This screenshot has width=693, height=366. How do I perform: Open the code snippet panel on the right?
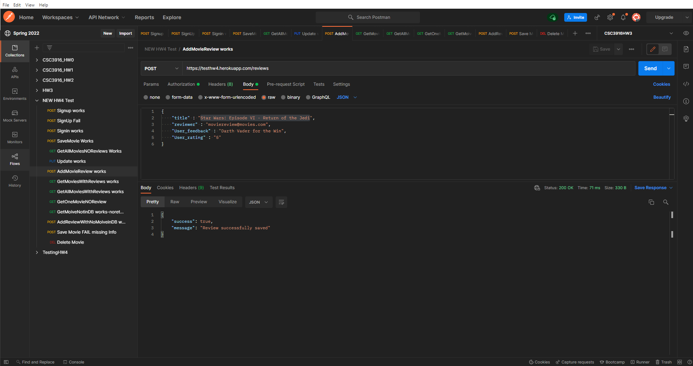(x=686, y=84)
